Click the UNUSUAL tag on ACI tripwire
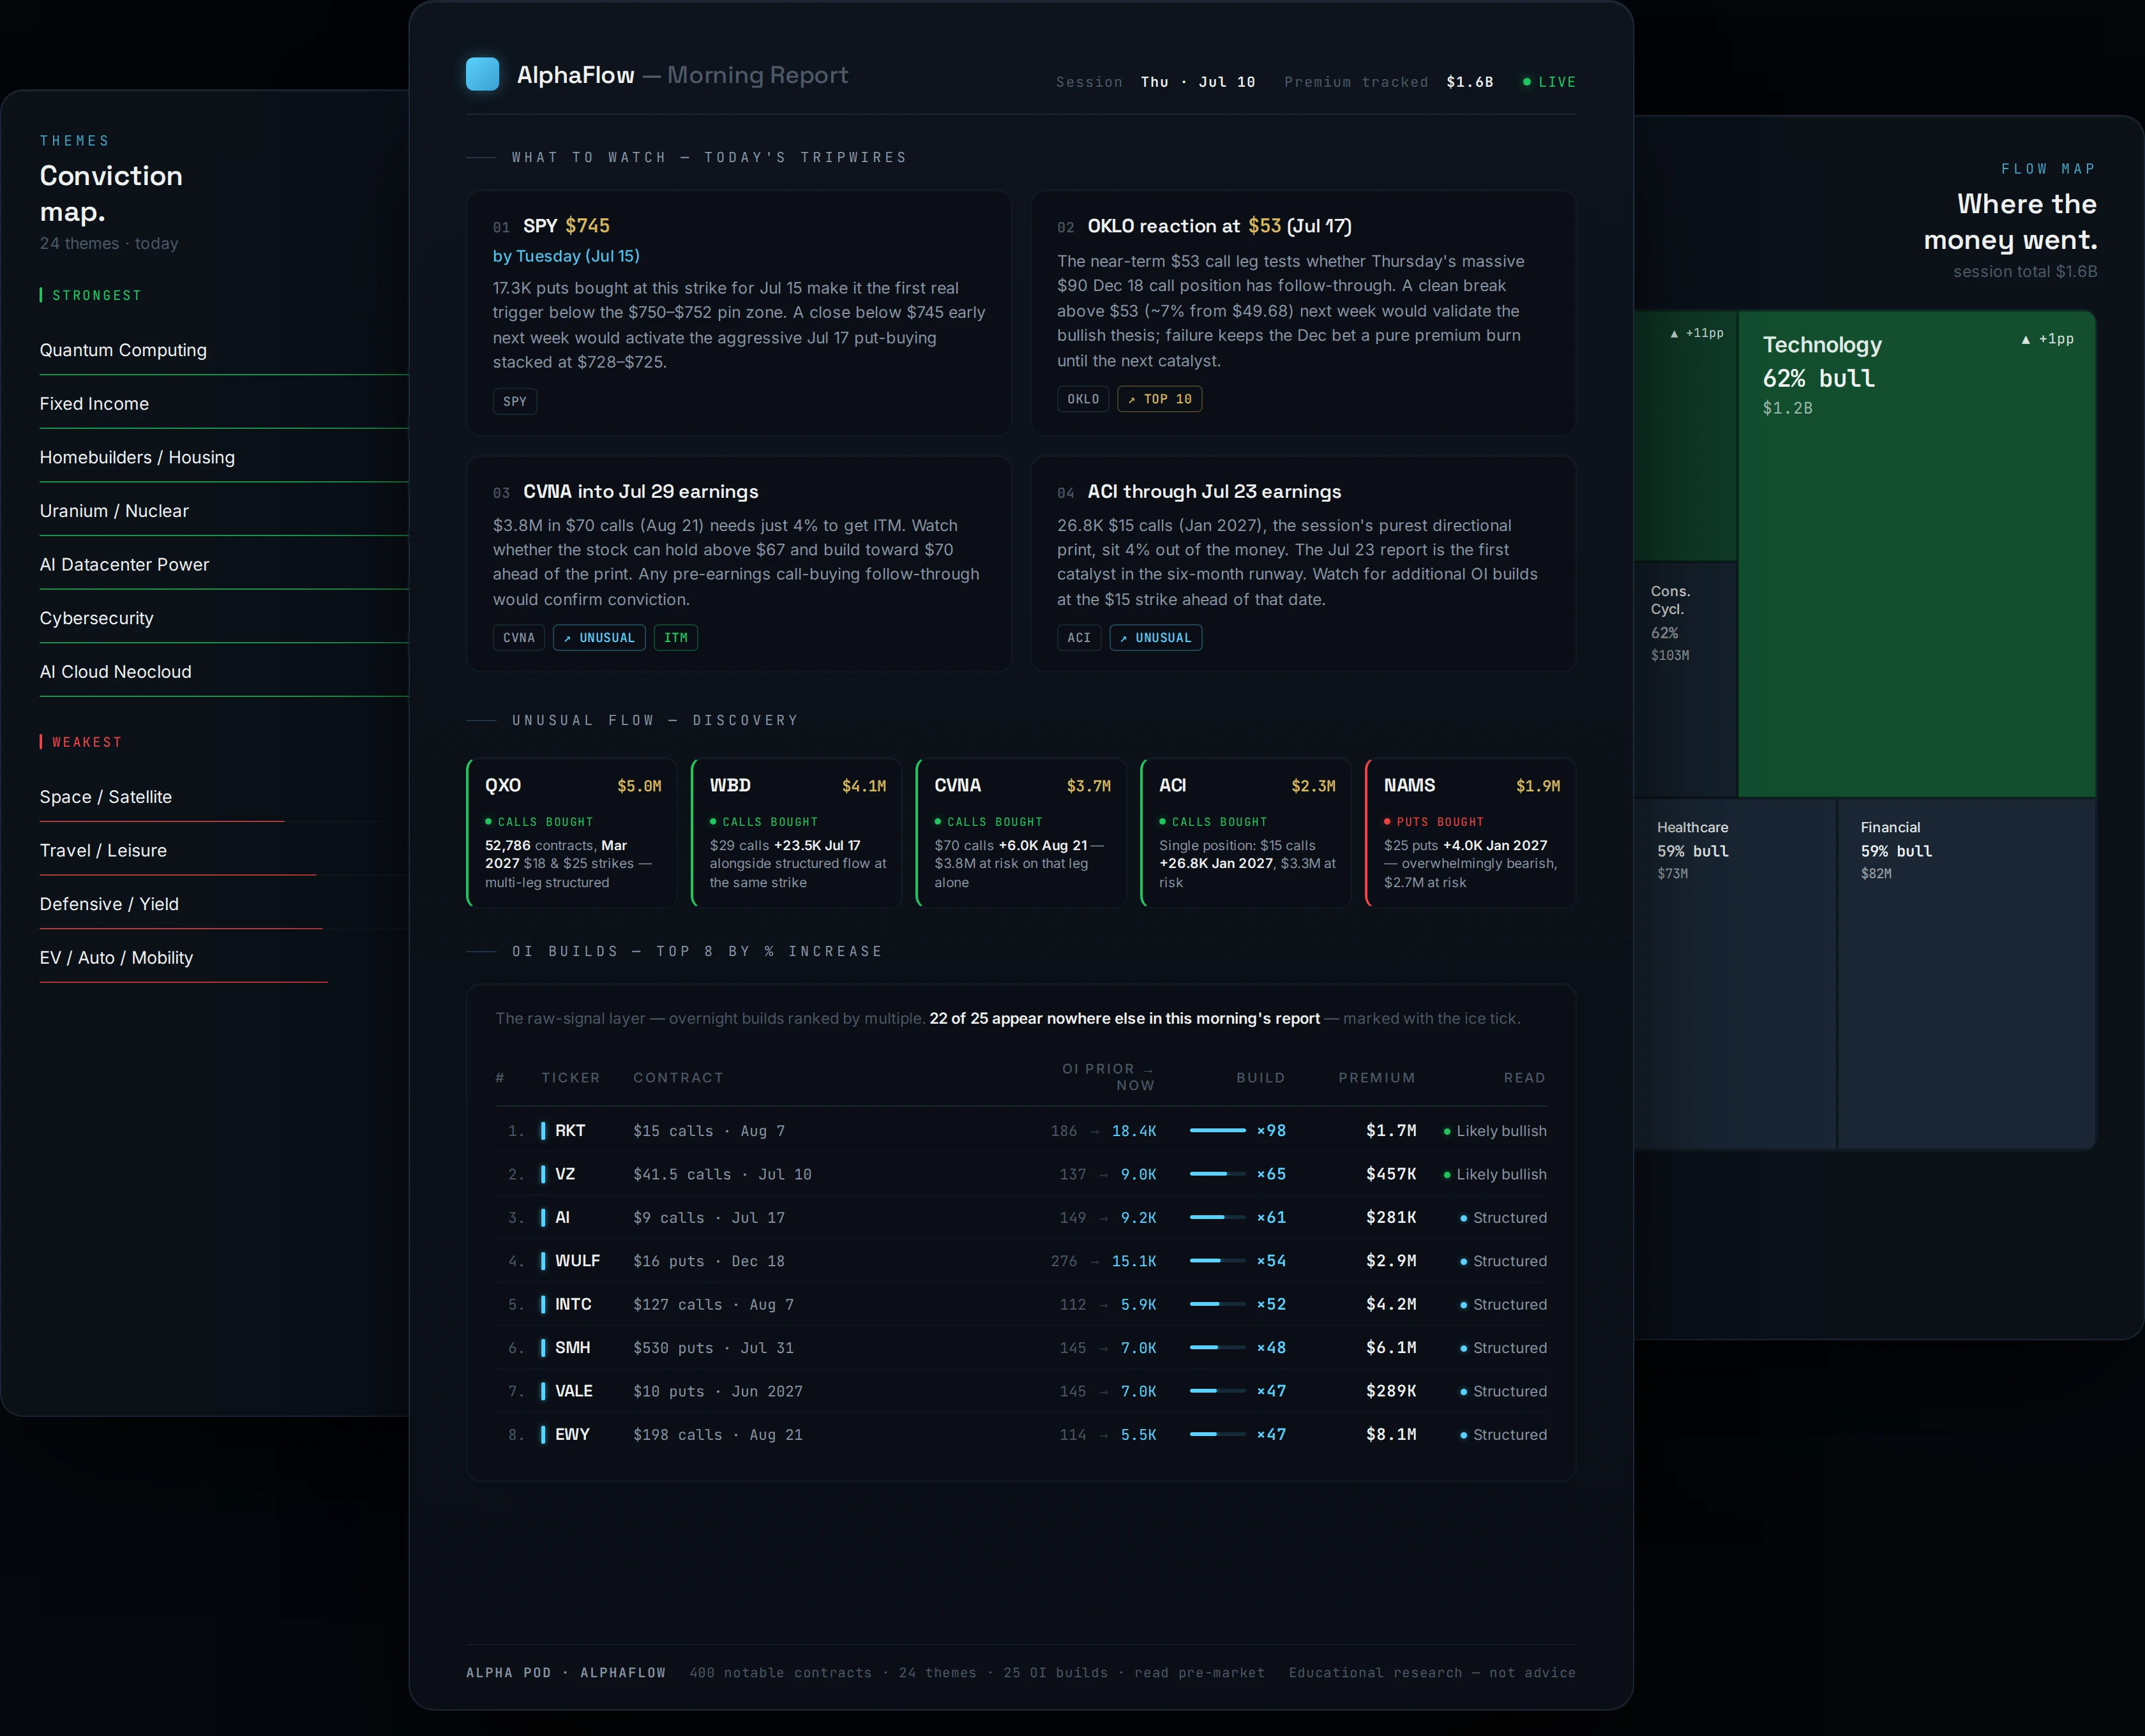The height and width of the screenshot is (1736, 2145). pyautogui.click(x=1155, y=638)
